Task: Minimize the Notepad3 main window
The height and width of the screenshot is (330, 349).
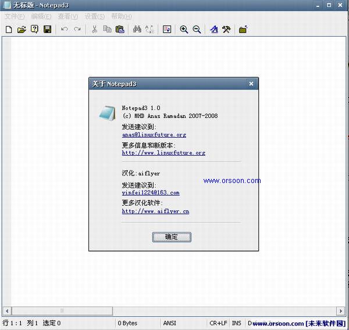Action: (x=318, y=5)
